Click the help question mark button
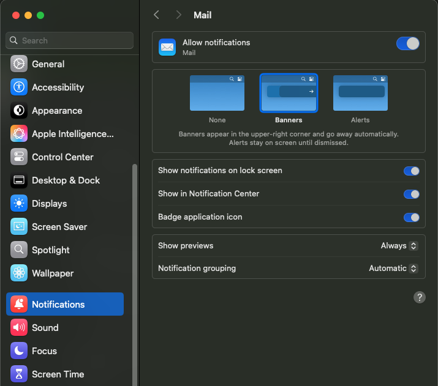The height and width of the screenshot is (386, 438). [x=420, y=297]
